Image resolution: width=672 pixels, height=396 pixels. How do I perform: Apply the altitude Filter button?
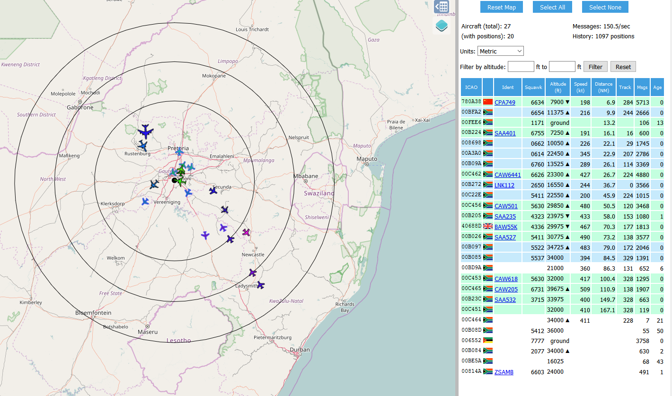tap(595, 67)
